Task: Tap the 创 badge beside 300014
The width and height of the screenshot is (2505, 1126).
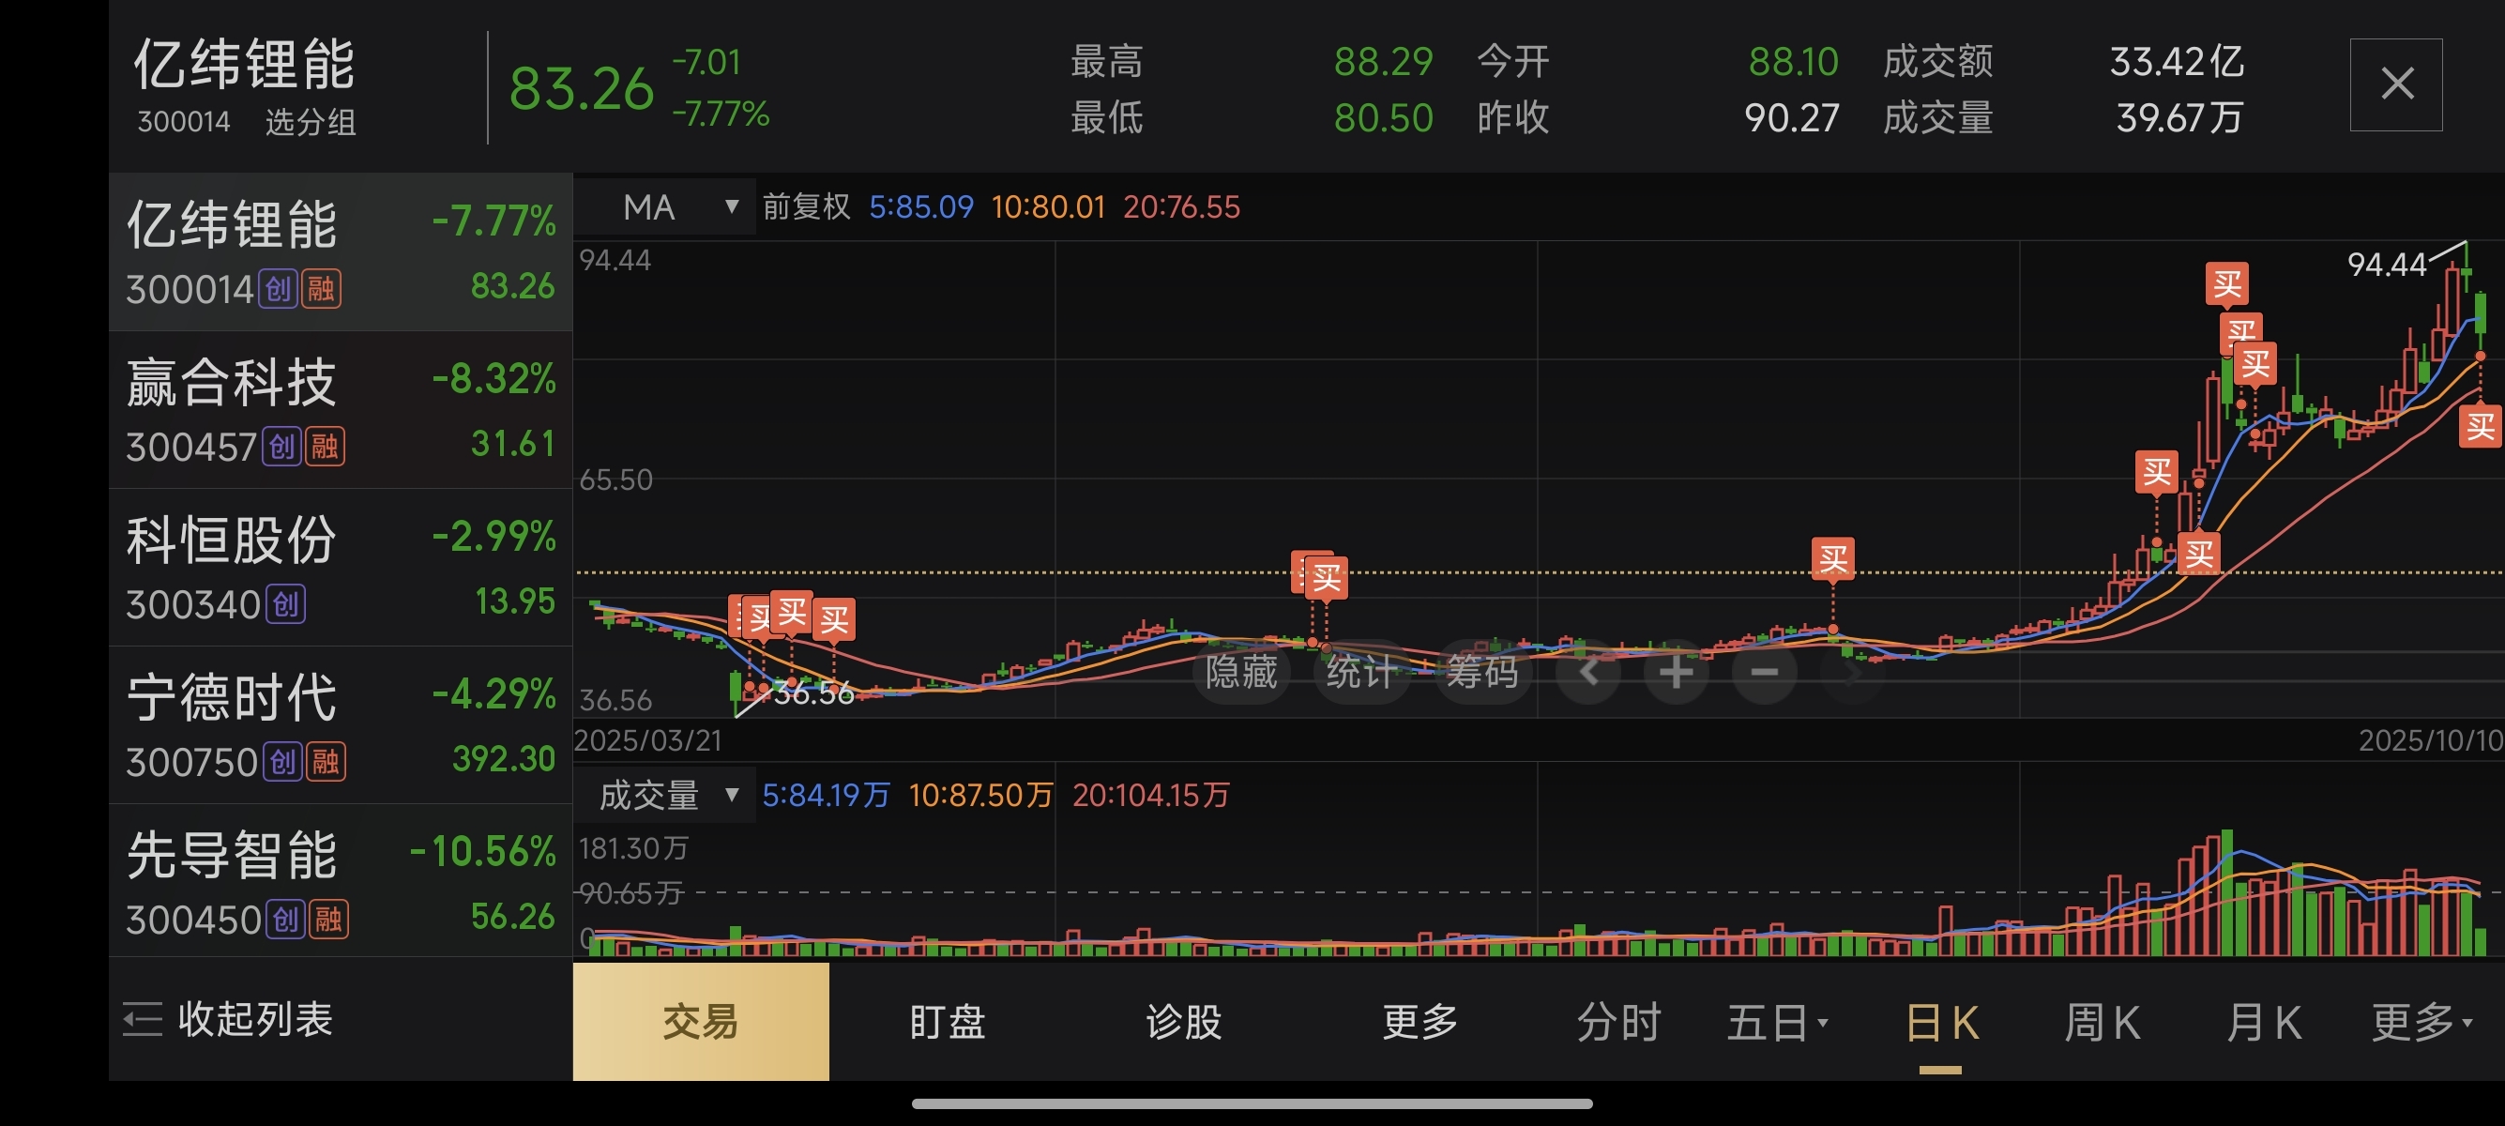Action: (279, 290)
